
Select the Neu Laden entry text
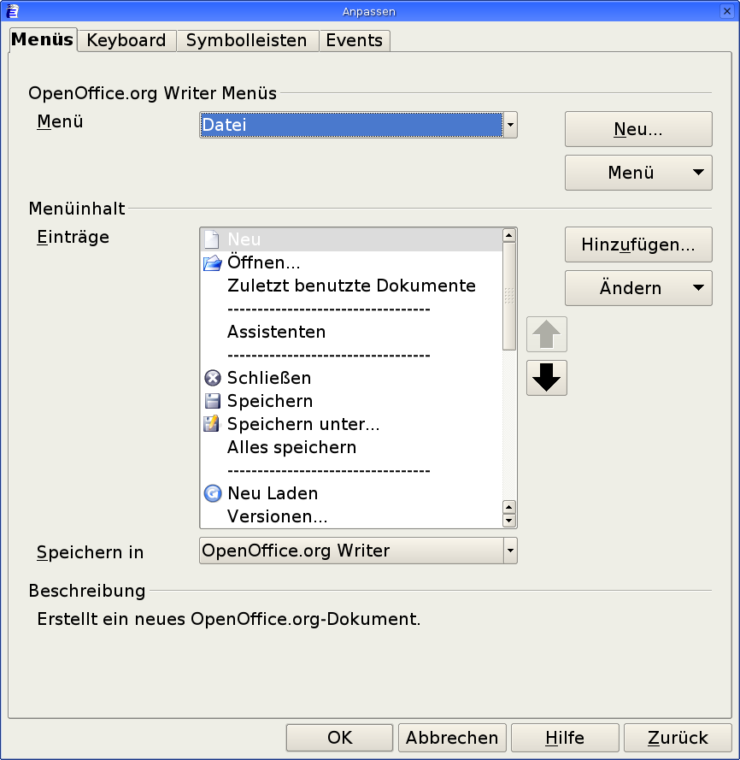point(273,493)
